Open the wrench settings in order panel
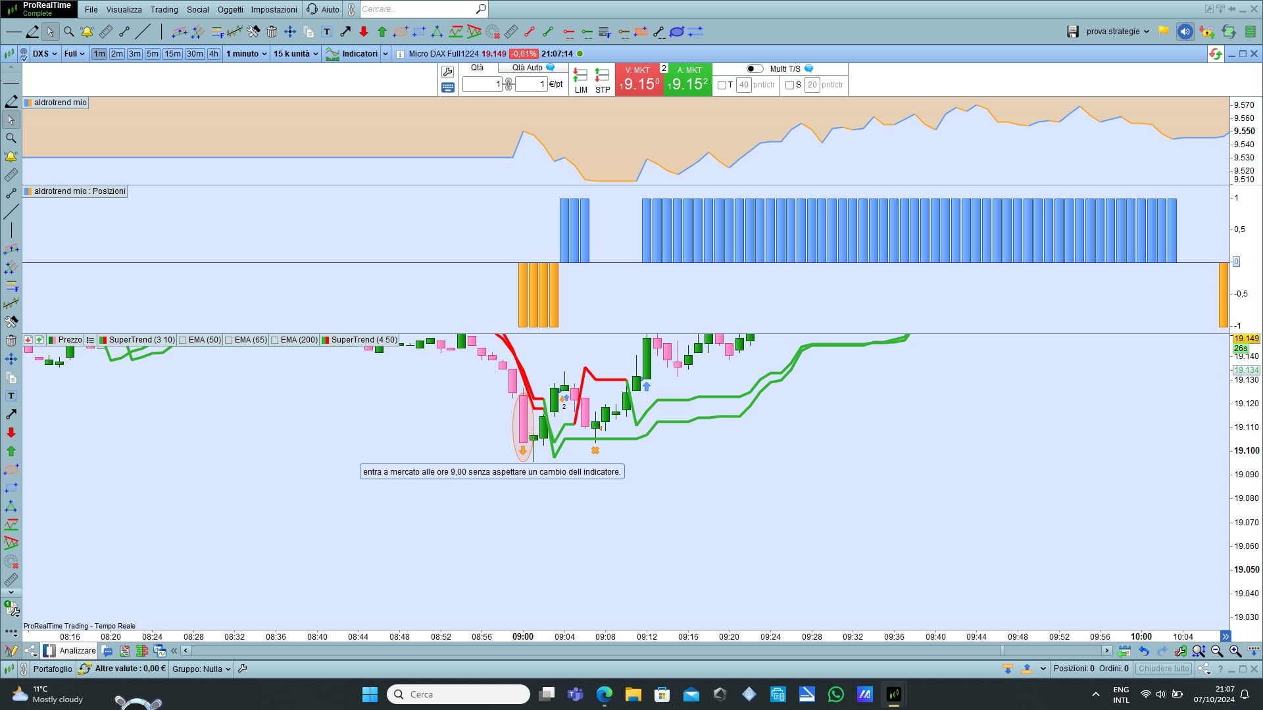The width and height of the screenshot is (1263, 710). pyautogui.click(x=448, y=72)
